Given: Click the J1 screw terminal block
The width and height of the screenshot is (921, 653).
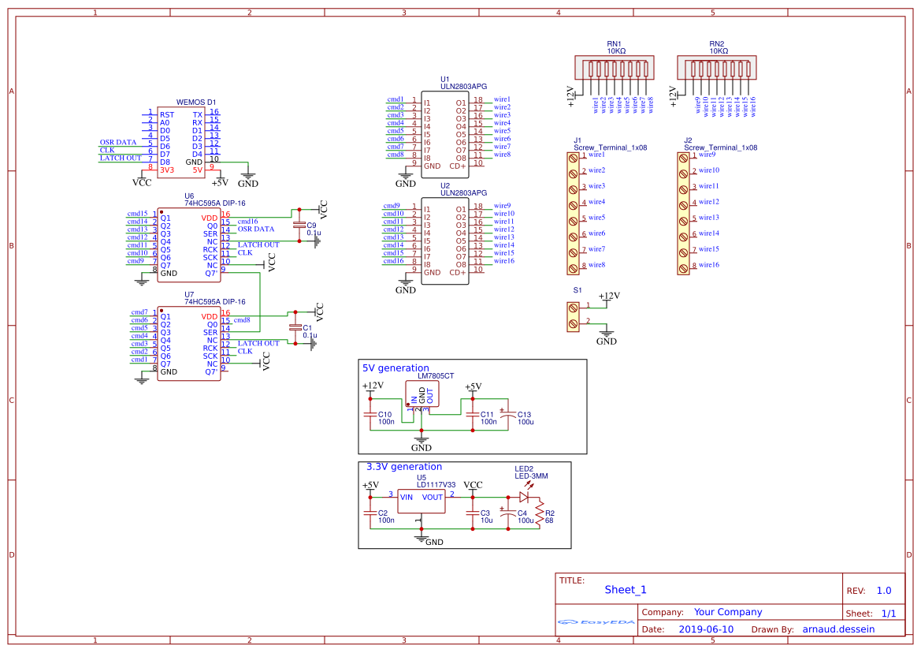Looking at the screenshot, I should pyautogui.click(x=573, y=211).
